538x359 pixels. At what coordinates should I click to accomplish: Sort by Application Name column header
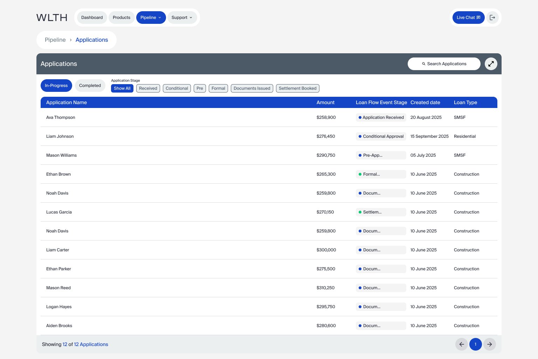tap(67, 102)
